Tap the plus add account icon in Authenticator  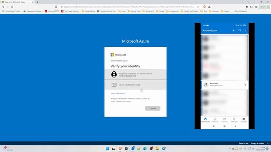[234, 30]
